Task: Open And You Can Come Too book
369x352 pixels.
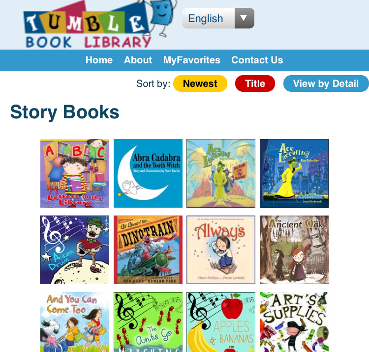Action: pyautogui.click(x=75, y=322)
